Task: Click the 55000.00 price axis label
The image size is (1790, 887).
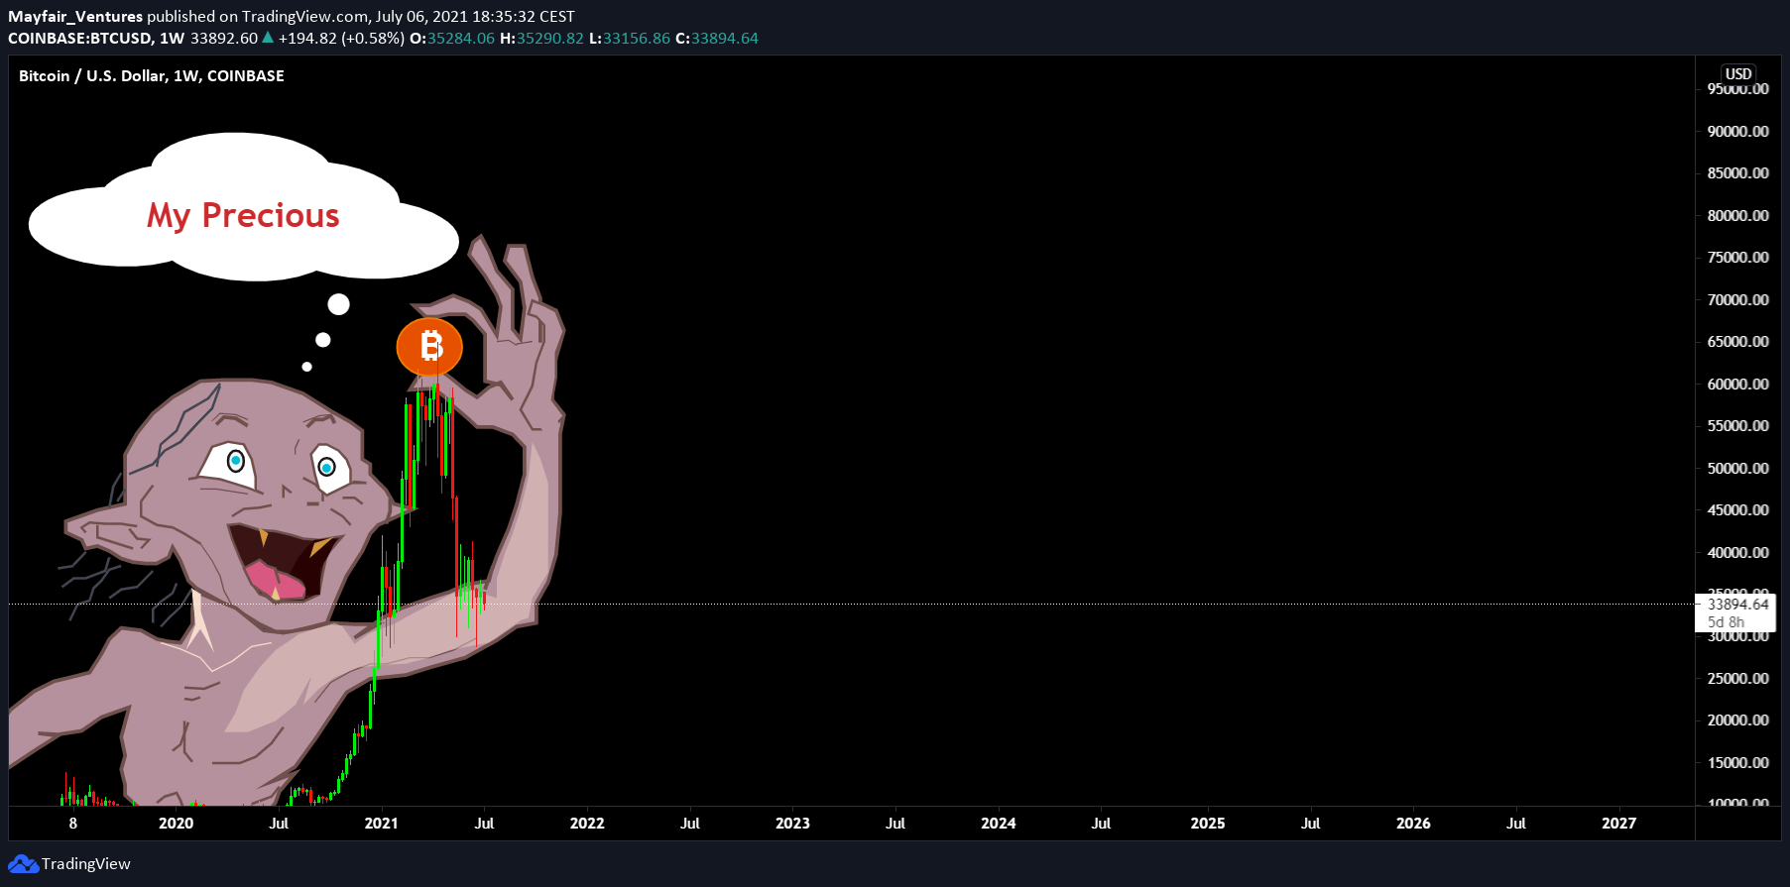Action: pyautogui.click(x=1737, y=425)
